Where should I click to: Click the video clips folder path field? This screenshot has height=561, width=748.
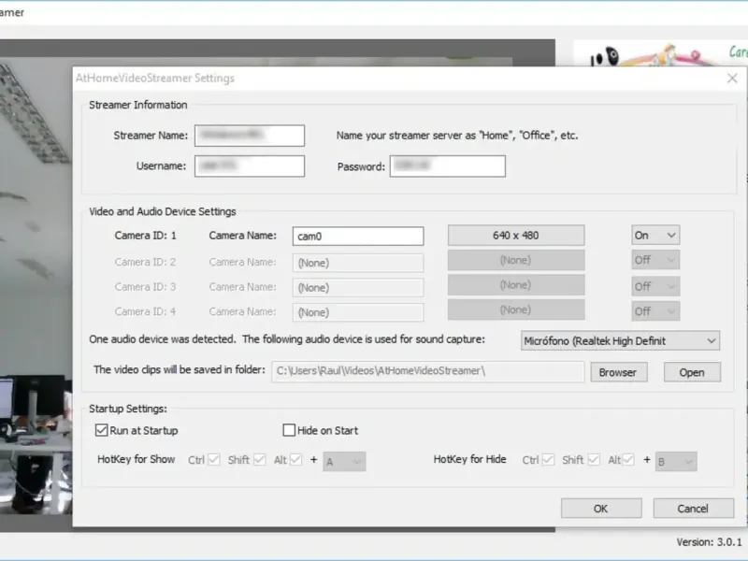point(428,371)
